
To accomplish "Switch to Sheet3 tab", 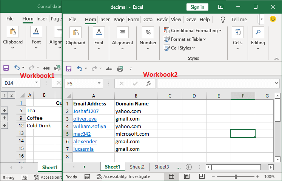I will [x=162, y=167].
